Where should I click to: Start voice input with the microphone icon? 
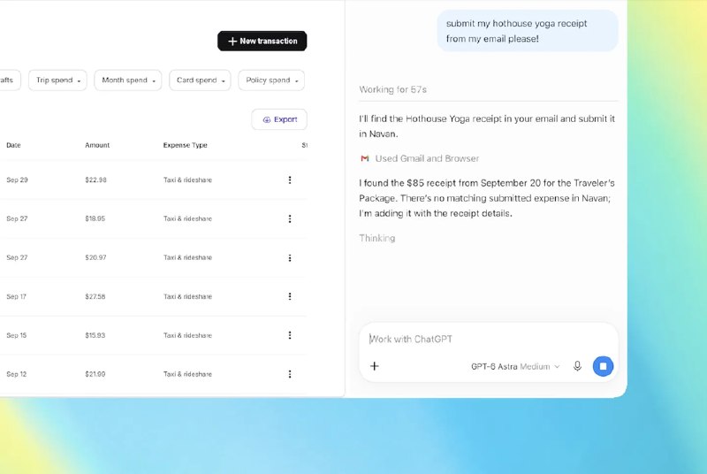577,366
